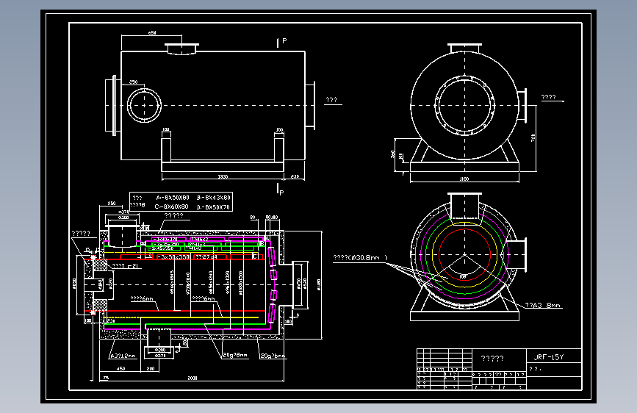Screen dimensions: 637x413
Task: Select the D:-8X50X70 spec label
Action: pyautogui.click(x=214, y=207)
